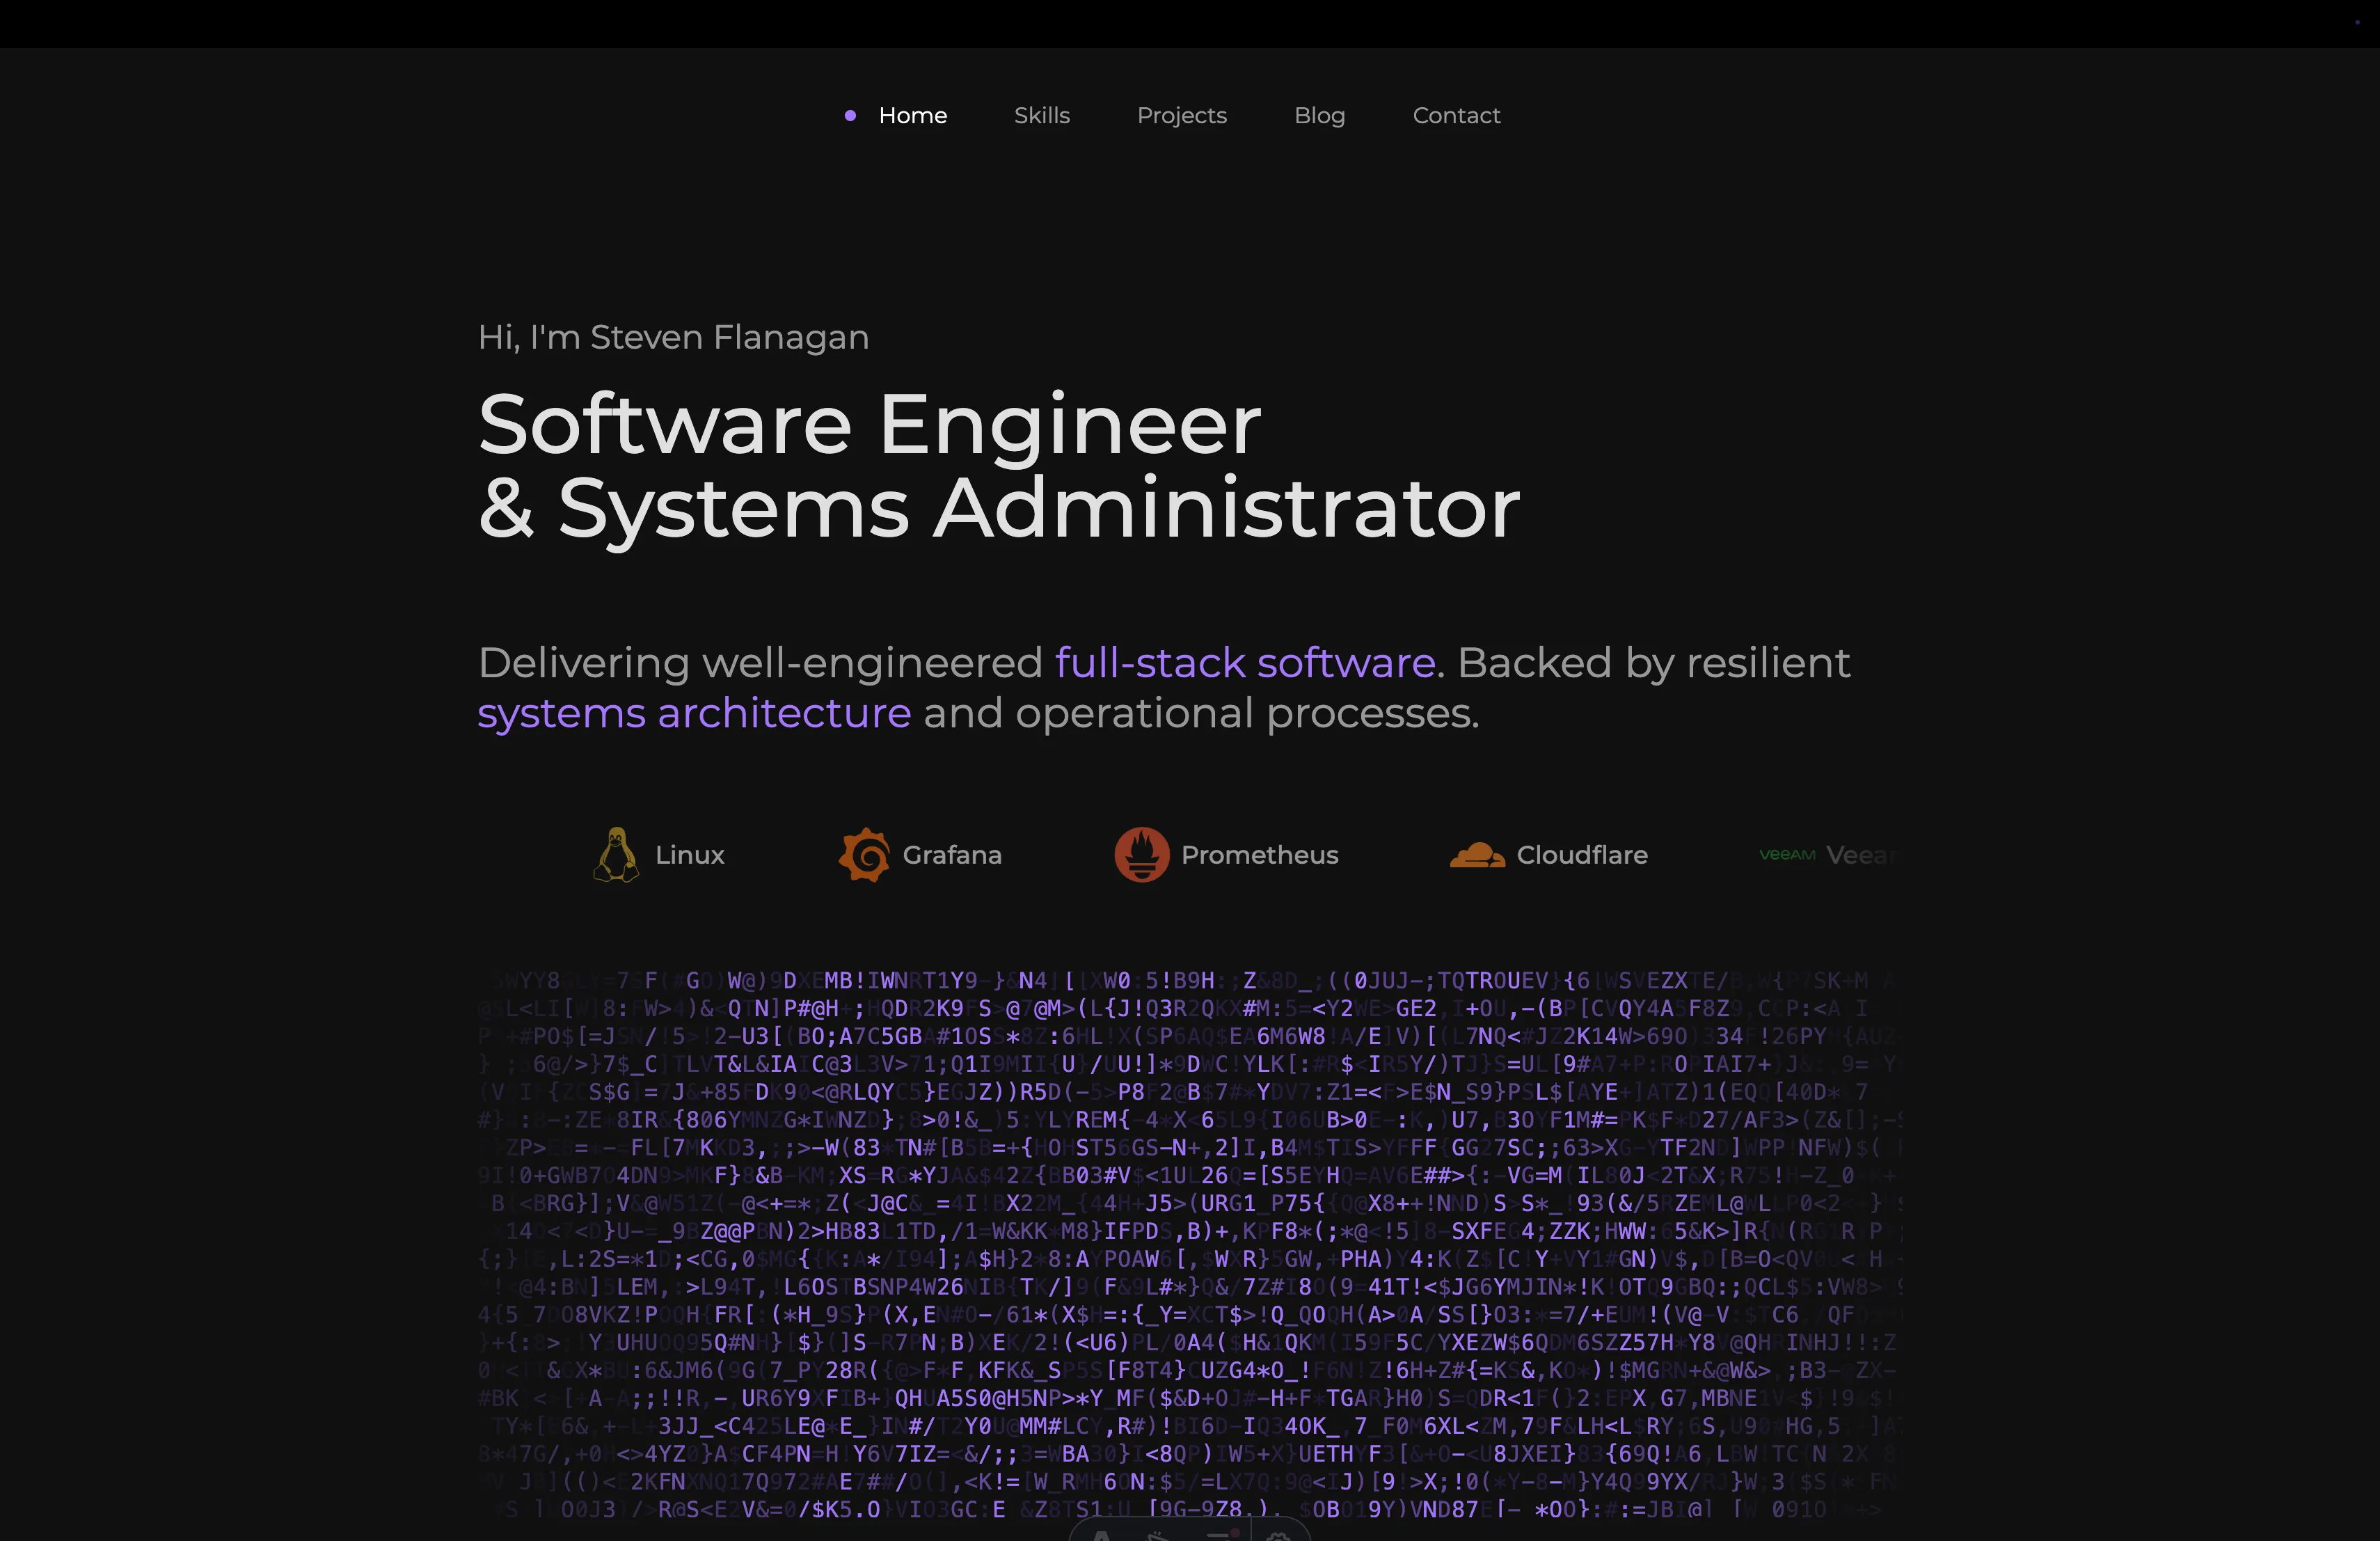The height and width of the screenshot is (1541, 2380).
Task: Click the Prometheus torch icon
Action: point(1143,855)
